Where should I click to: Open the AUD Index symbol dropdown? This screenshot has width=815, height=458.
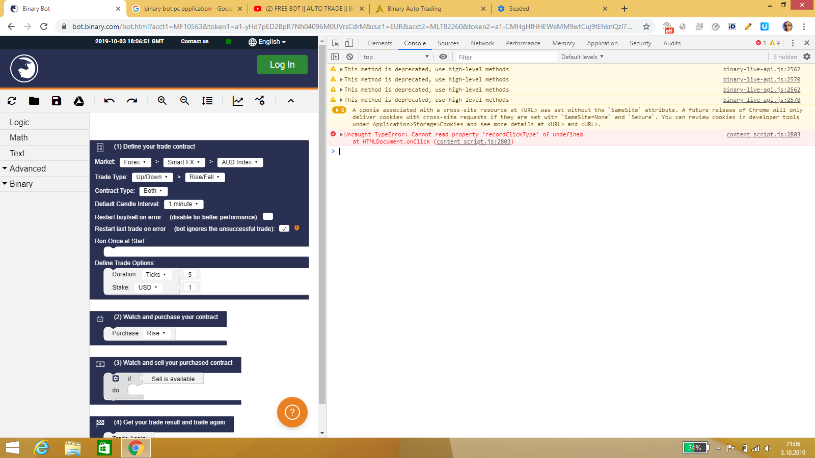tap(240, 162)
